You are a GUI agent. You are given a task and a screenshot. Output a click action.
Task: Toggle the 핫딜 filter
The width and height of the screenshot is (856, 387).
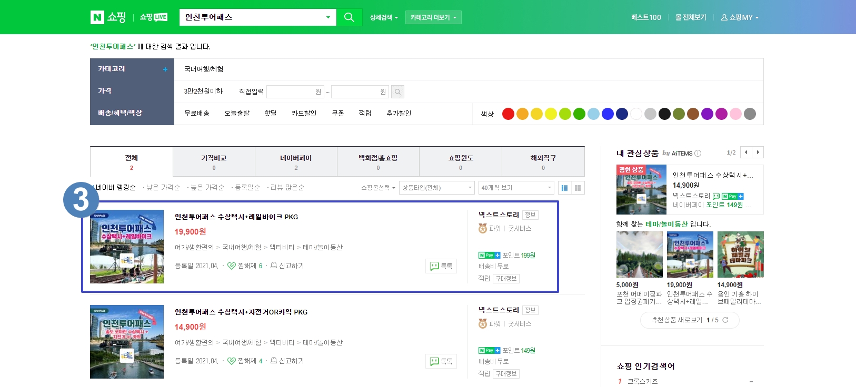271,114
